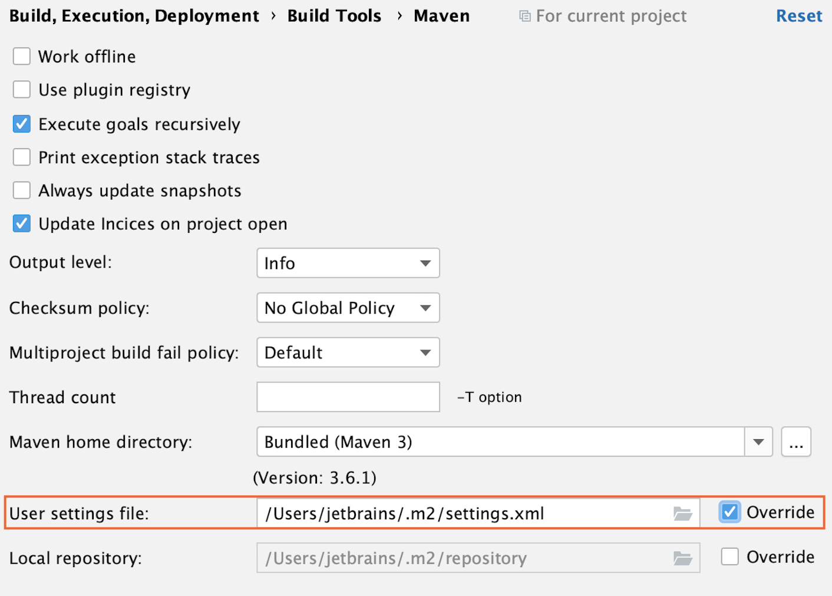Open Build, Execution, Deployment section
This screenshot has height=596, width=832.
[x=134, y=16]
